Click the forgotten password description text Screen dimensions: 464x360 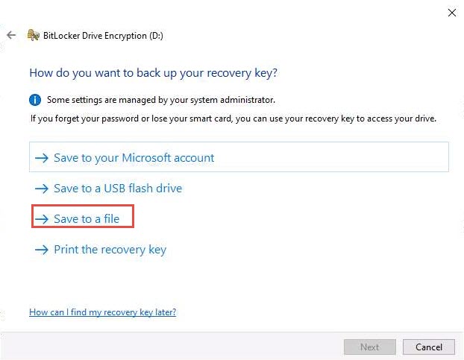point(233,118)
